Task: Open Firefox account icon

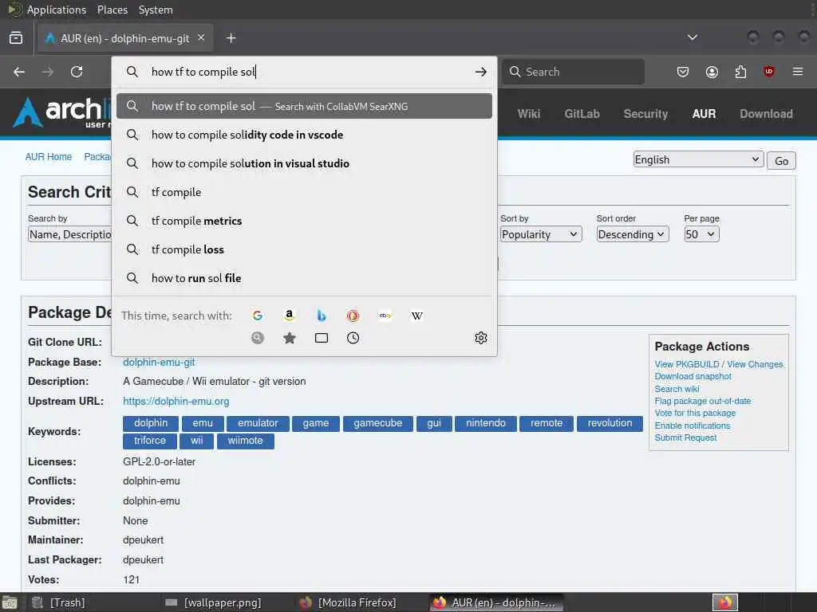Action: [x=712, y=71]
